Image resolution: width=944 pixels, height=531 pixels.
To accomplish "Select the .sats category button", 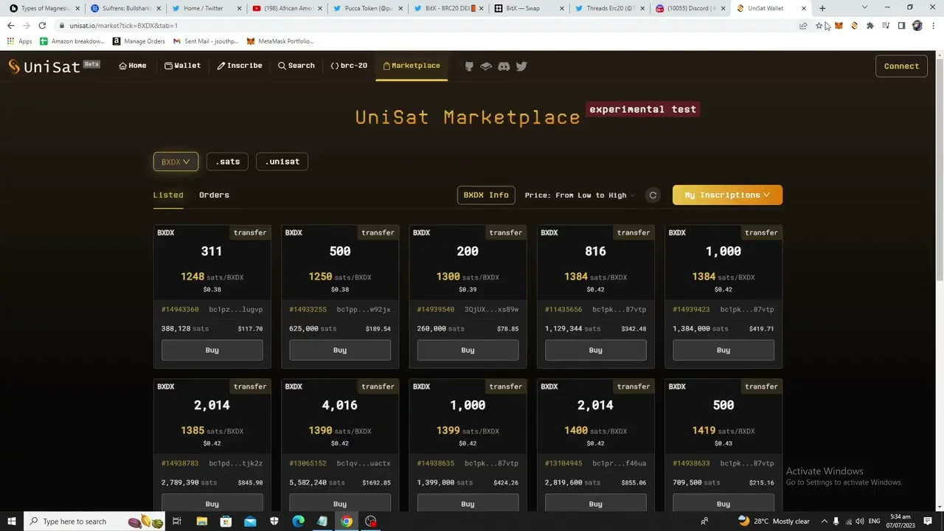I will [x=228, y=162].
